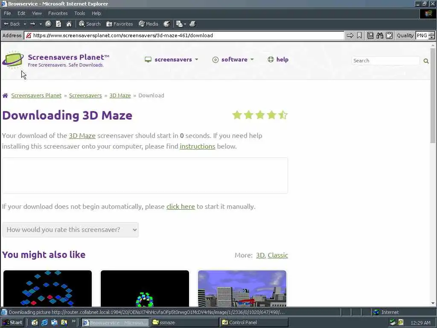Viewport: 437px width, 328px height.
Task: Switch to the Control Panel taskbar window
Action: point(254,322)
